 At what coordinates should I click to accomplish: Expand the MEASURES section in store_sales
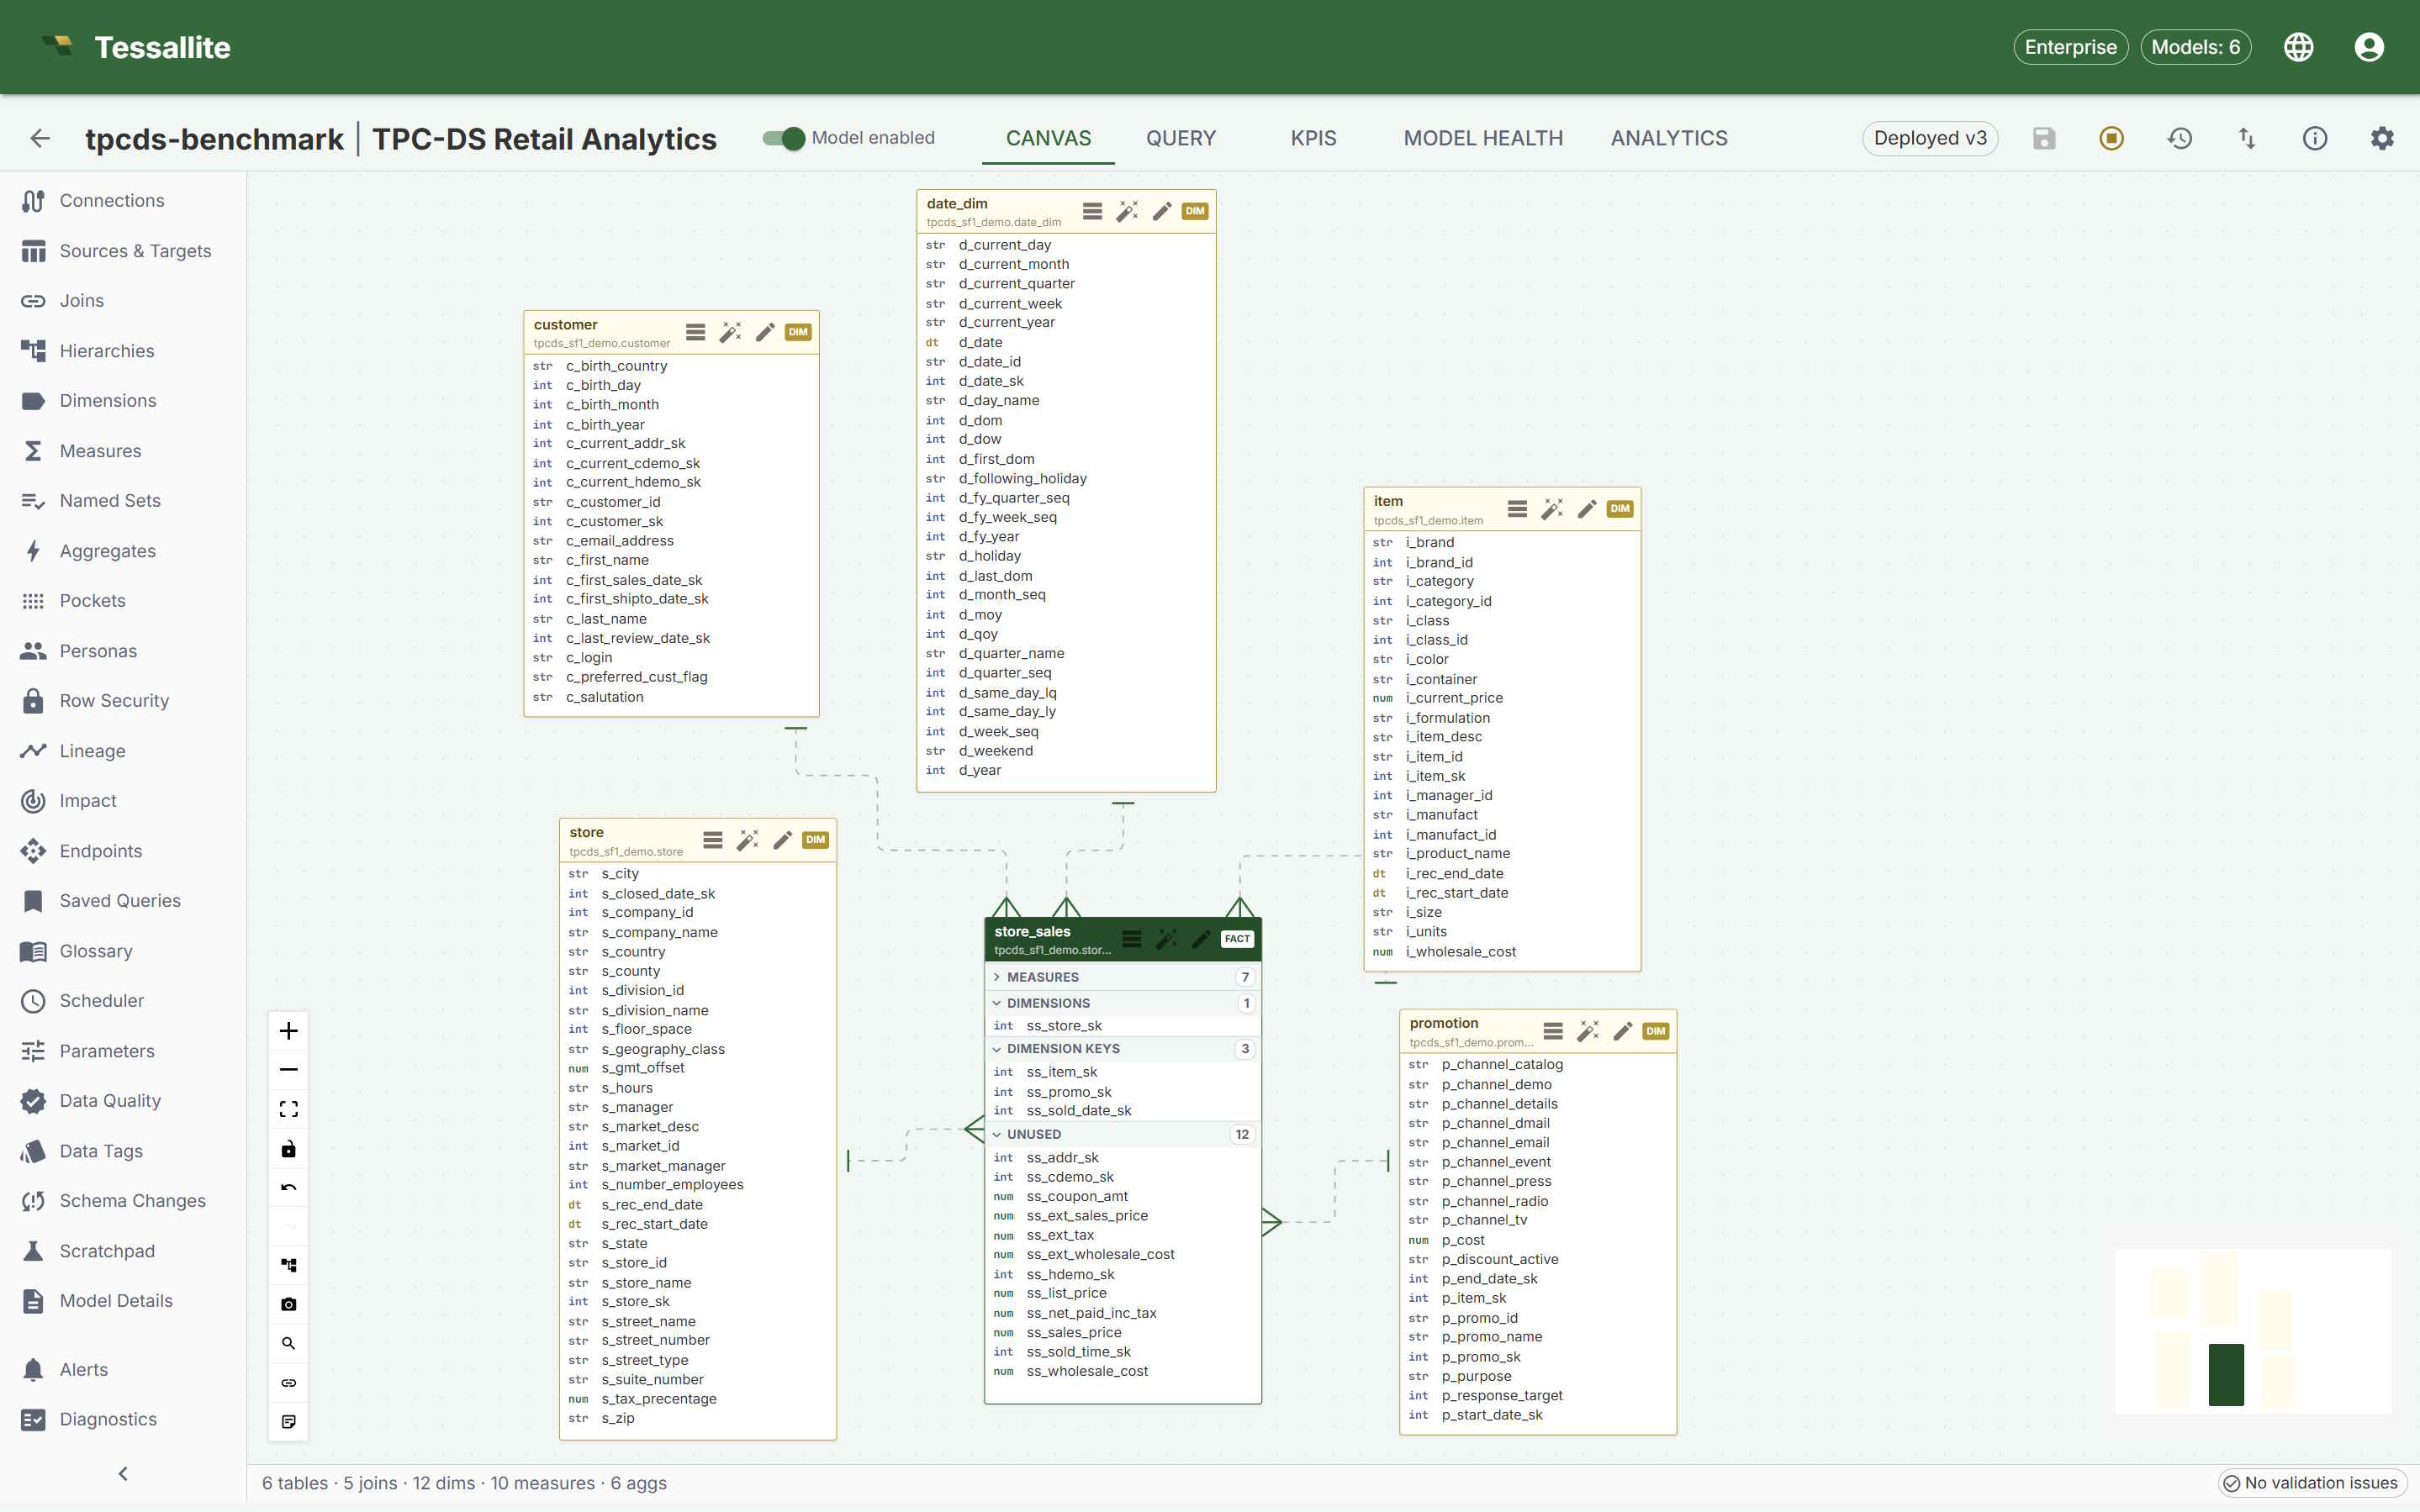click(1123, 977)
